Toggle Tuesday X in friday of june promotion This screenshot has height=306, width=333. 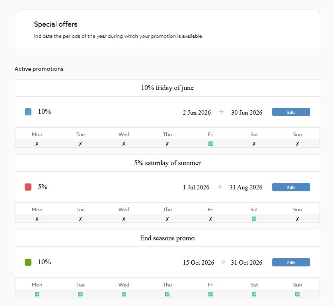click(x=80, y=144)
